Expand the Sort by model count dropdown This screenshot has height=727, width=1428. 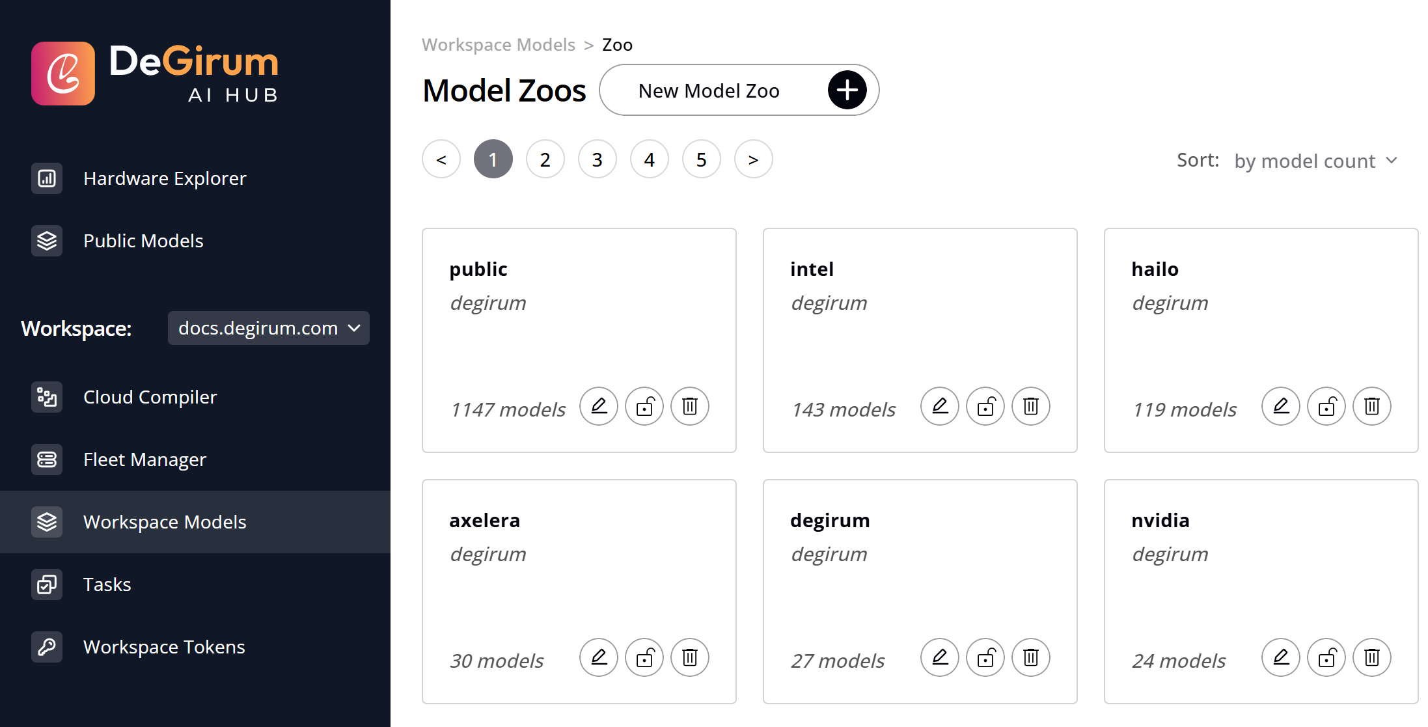pyautogui.click(x=1316, y=161)
